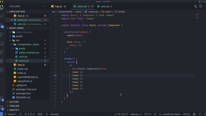Open the Explorer view in activity bar

[2, 7]
